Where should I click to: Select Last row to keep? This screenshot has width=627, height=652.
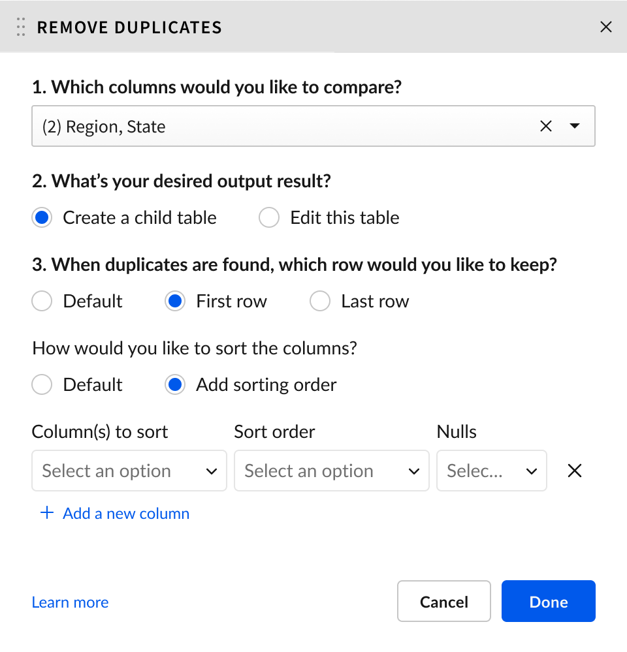click(x=320, y=301)
